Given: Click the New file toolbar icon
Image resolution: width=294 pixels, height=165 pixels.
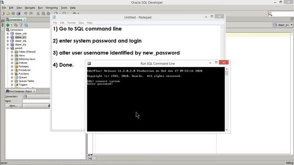Looking at the screenshot, I should tap(3, 13).
